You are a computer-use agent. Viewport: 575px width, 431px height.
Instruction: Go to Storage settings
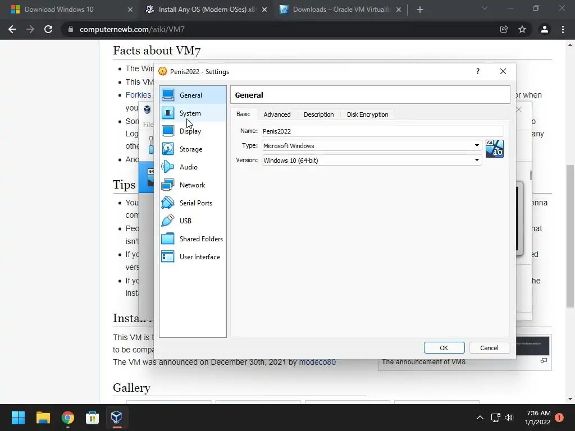click(x=193, y=149)
